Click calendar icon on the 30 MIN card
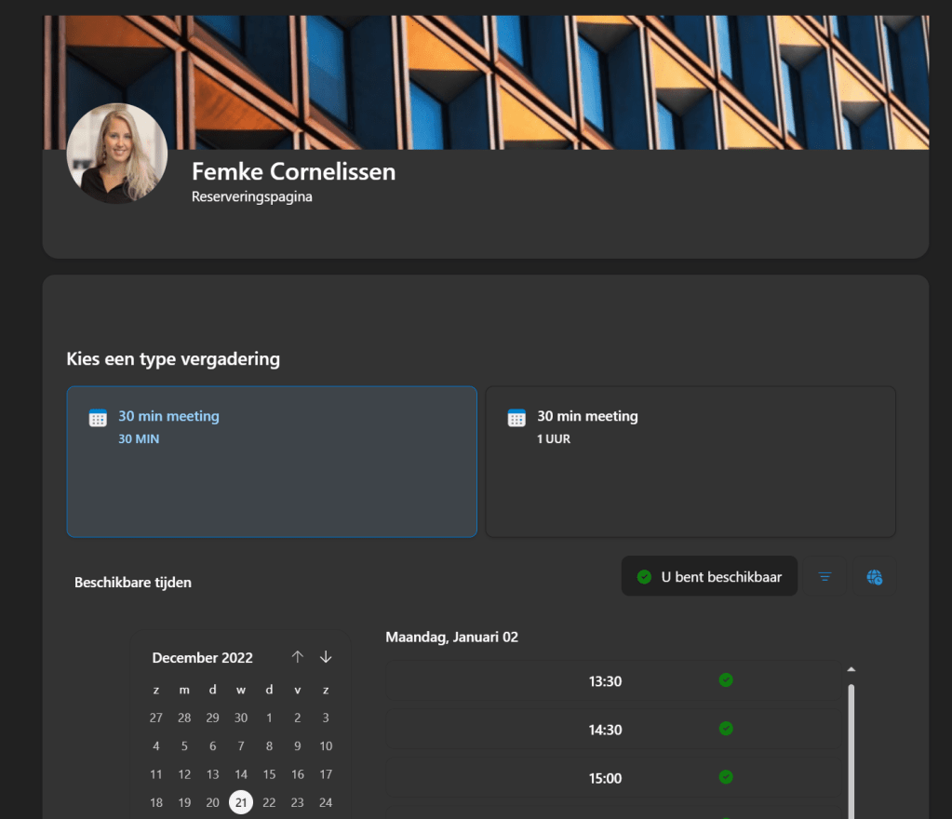The width and height of the screenshot is (952, 819). [98, 418]
